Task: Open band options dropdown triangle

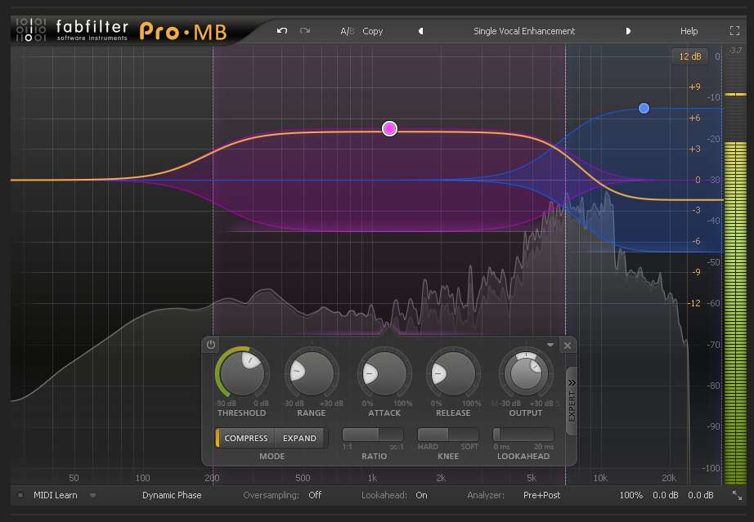Action: (550, 346)
